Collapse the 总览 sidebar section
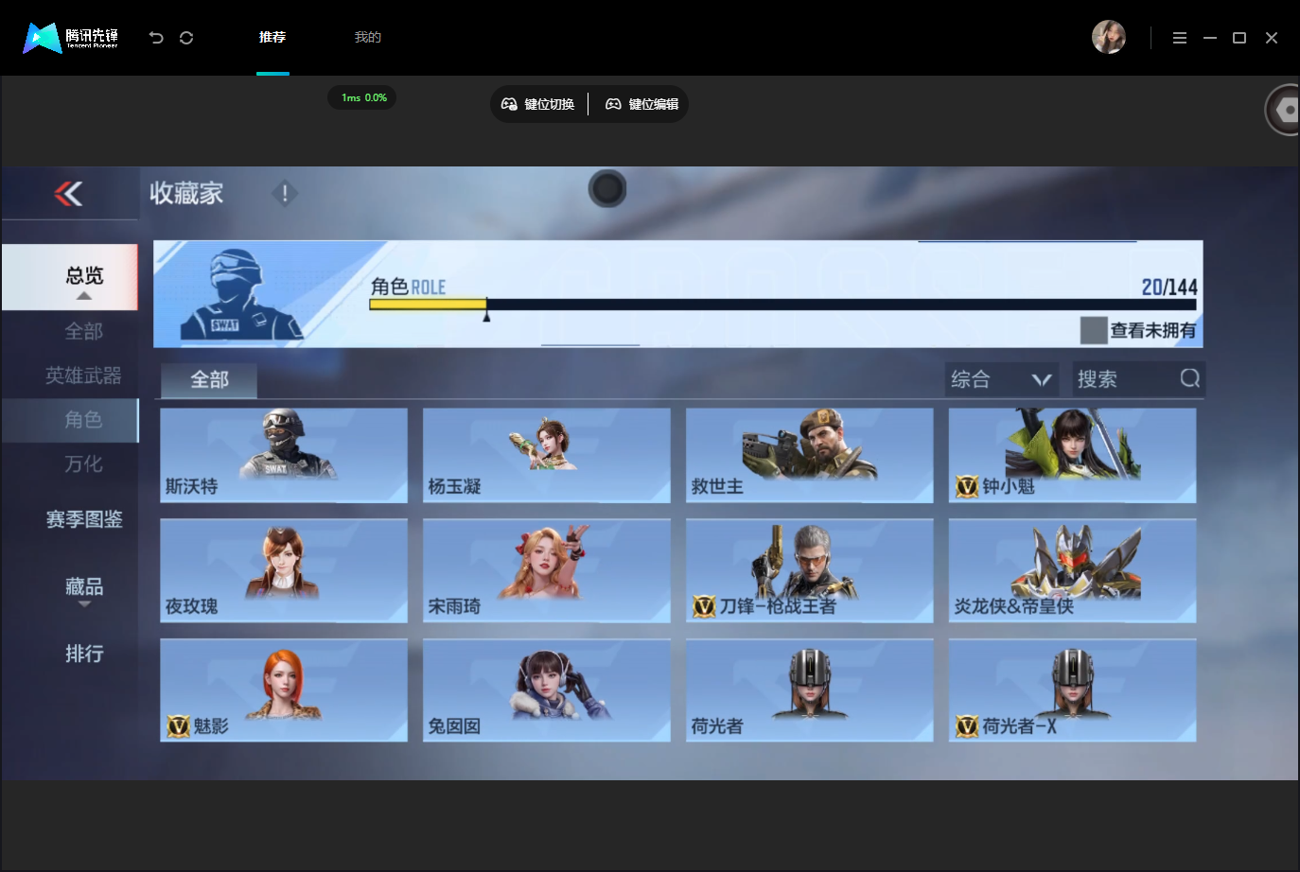 (x=71, y=277)
